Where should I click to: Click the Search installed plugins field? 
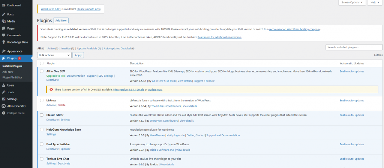(354, 47)
